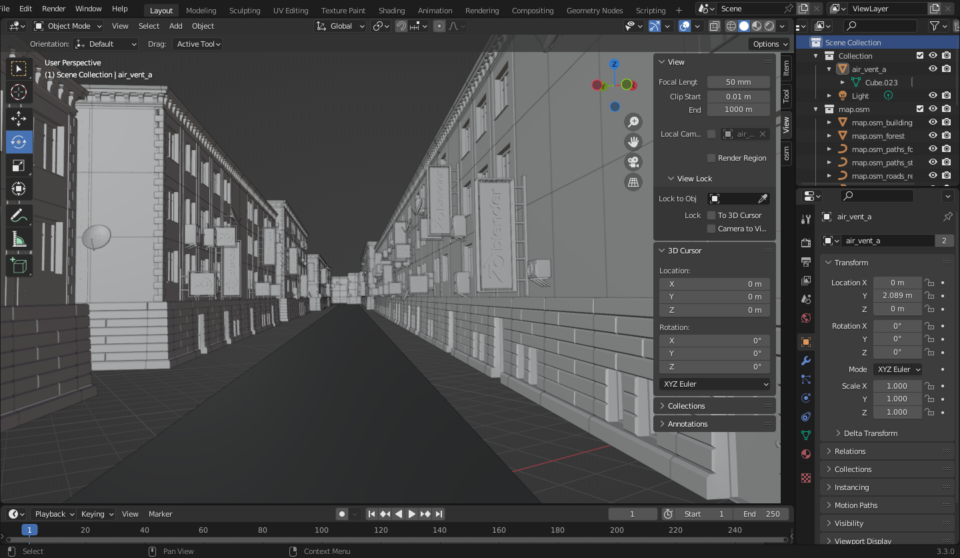Hide map.osm_forest with eye icon
Screen dimensions: 960x558
pos(933,136)
